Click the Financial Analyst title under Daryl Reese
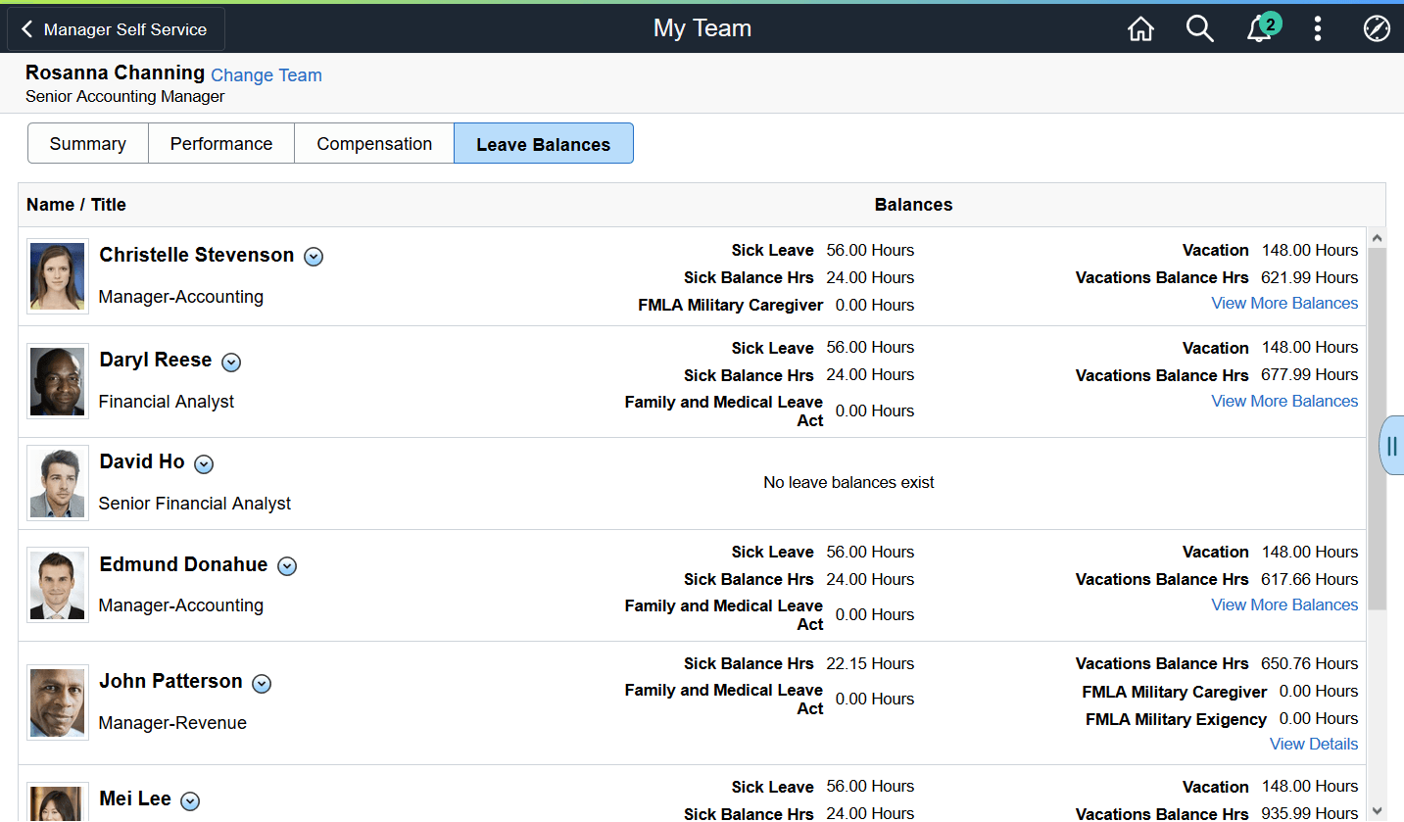This screenshot has width=1404, height=822. [x=167, y=402]
